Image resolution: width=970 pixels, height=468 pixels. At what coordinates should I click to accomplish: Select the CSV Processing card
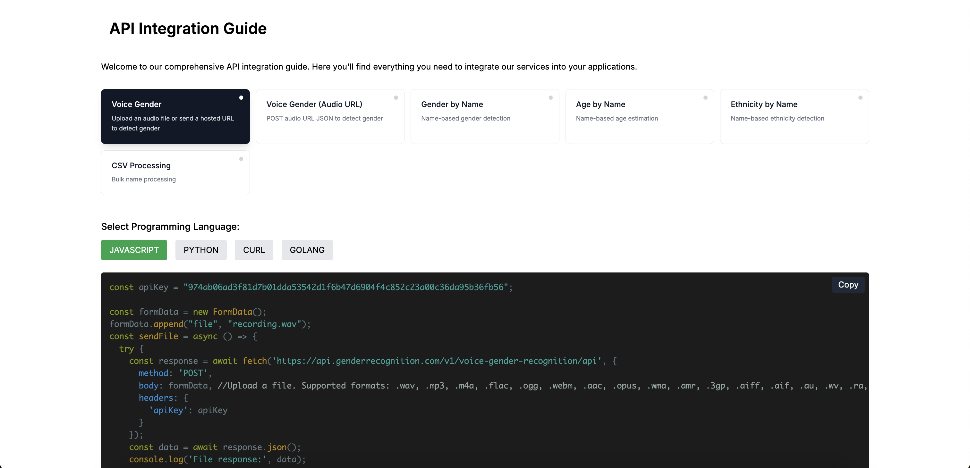(175, 173)
